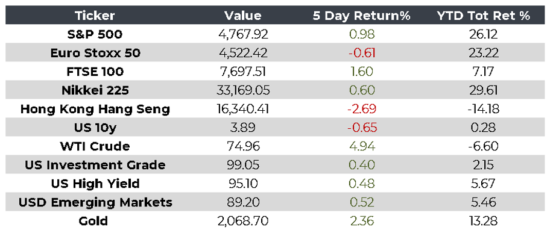Click the Hang Seng YTD return -14.18
This screenshot has width=556, height=239.
[x=484, y=109]
